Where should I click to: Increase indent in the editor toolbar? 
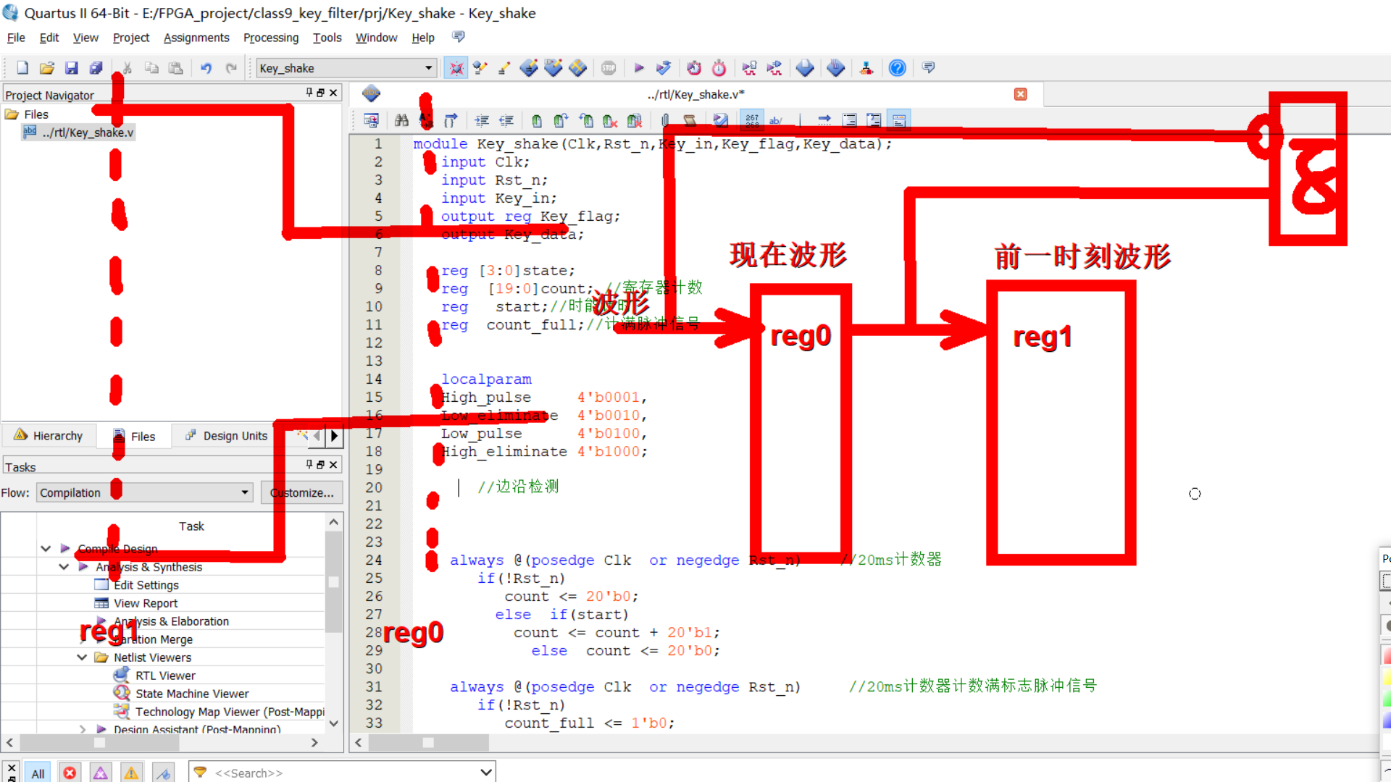(482, 120)
